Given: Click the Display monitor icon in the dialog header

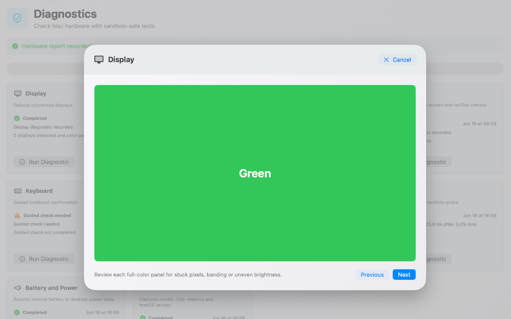Looking at the screenshot, I should pyautogui.click(x=99, y=60).
